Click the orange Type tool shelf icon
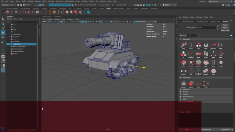Image resolution: width=235 pixels, height=132 pixels. [50, 12]
